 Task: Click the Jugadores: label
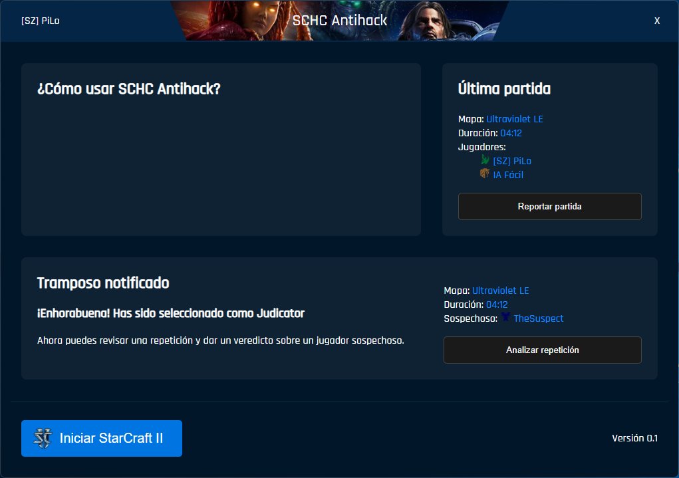pyautogui.click(x=481, y=147)
